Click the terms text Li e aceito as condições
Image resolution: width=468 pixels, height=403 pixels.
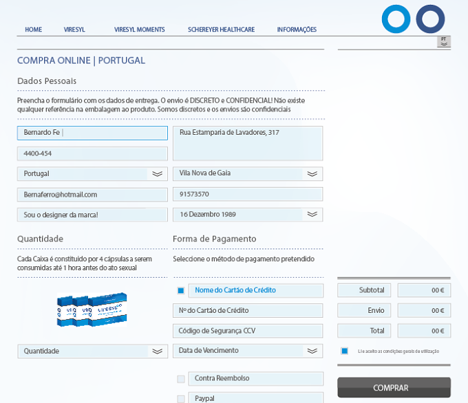[x=398, y=351]
